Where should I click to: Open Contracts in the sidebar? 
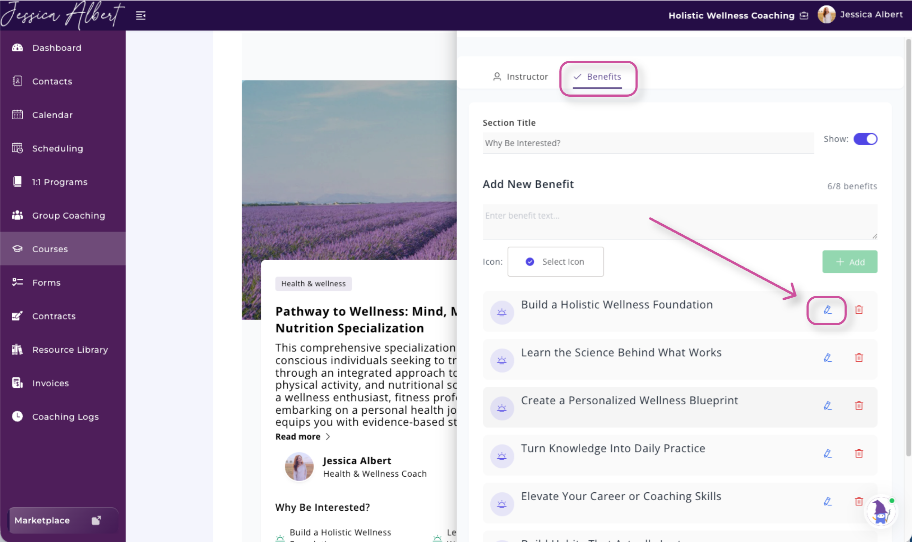point(63,316)
